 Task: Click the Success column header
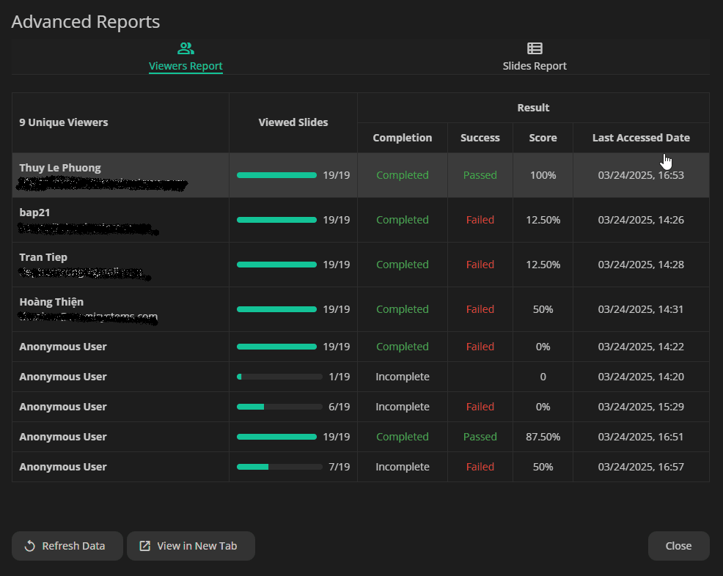(x=480, y=138)
